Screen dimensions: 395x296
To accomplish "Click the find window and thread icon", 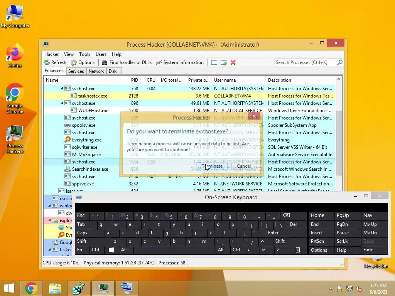I will 223,62.
